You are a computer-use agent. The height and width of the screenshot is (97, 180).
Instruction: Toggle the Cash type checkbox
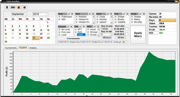tap(76, 35)
